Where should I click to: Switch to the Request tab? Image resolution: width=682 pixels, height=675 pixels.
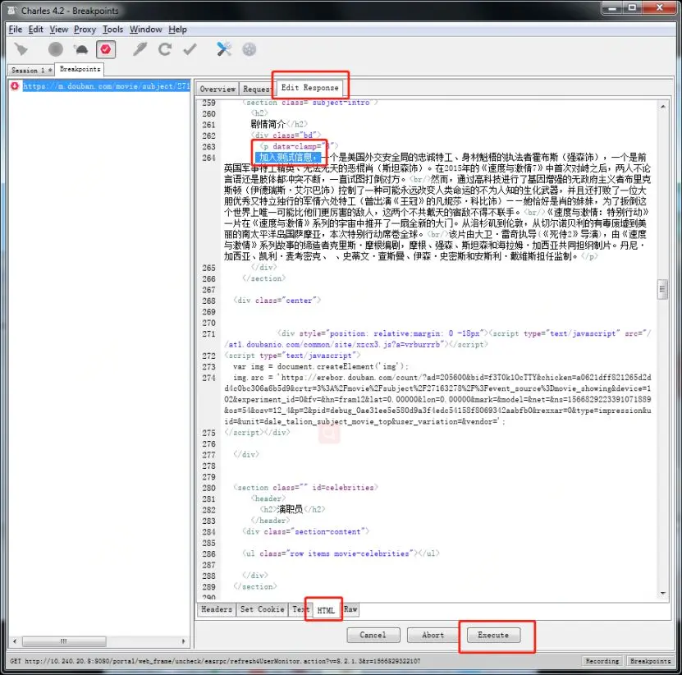256,89
